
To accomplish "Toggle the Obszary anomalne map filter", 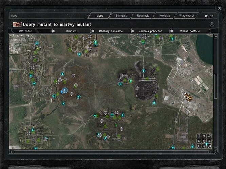I will 111,31.
